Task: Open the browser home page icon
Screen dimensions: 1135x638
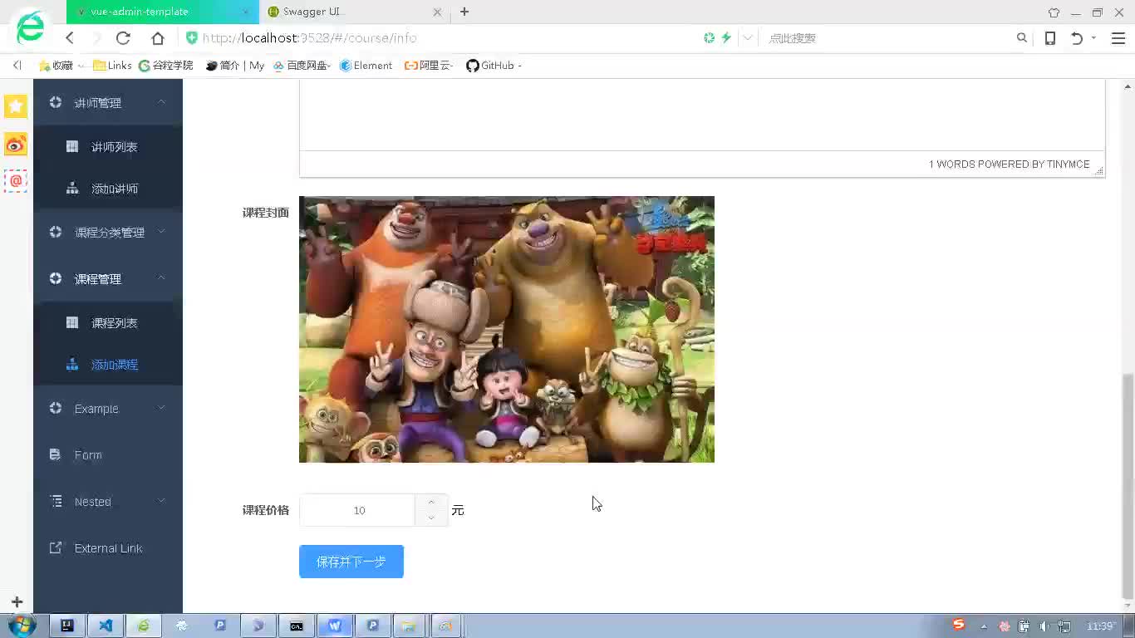Action: [x=158, y=38]
